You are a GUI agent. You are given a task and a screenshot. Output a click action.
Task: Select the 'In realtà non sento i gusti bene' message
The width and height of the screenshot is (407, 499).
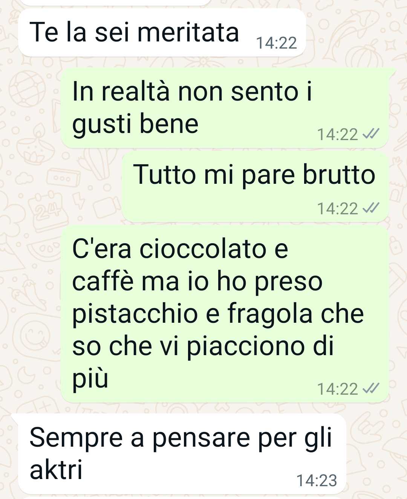point(225,108)
